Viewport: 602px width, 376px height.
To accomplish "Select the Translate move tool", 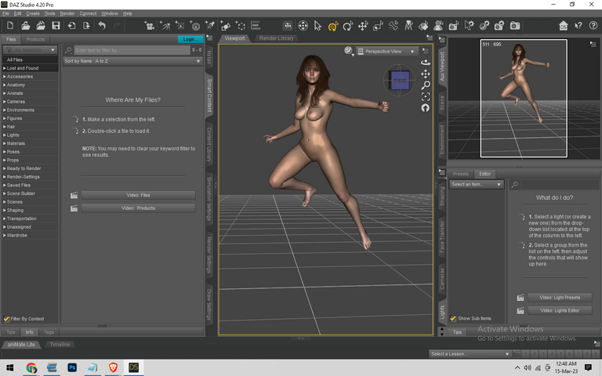I will point(363,26).
